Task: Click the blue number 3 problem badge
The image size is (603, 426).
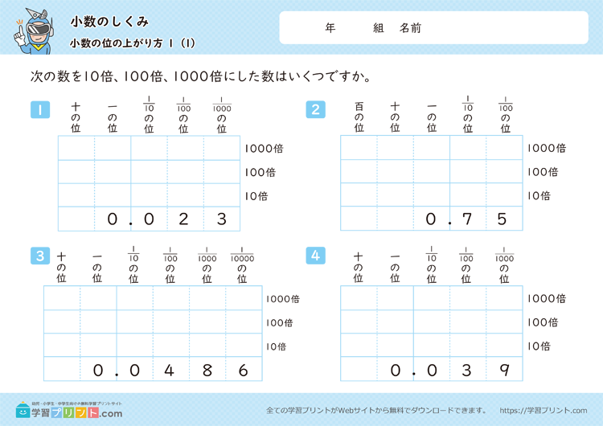Action: pos(40,256)
